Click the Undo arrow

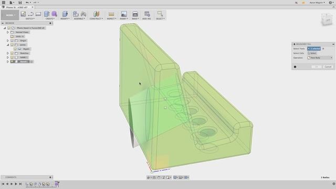click(27, 3)
